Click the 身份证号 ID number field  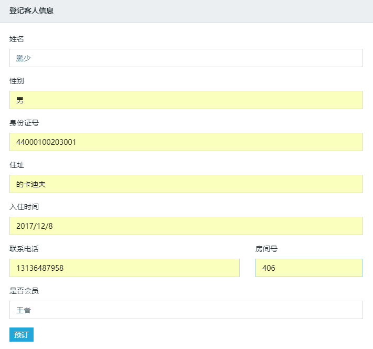tap(186, 142)
